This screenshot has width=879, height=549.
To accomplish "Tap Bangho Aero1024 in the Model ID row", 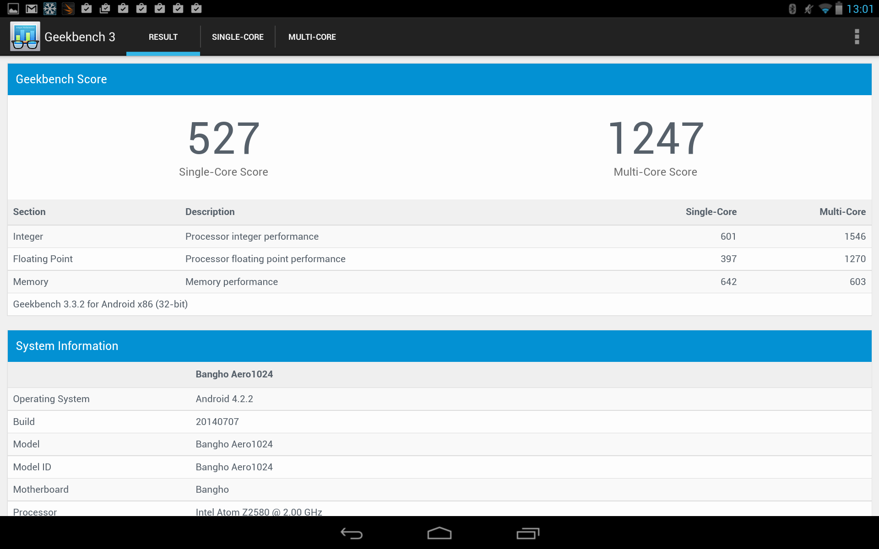I will click(x=234, y=467).
